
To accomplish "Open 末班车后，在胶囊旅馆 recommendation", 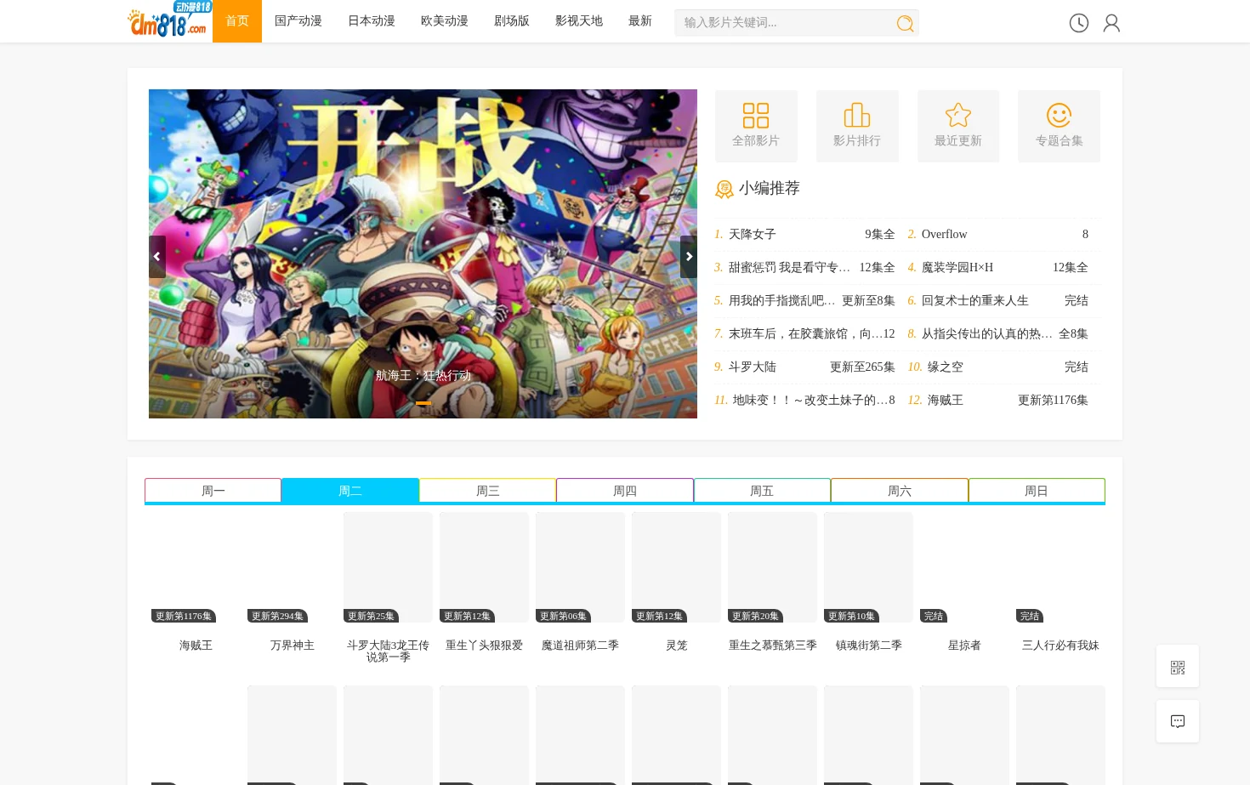I will pyautogui.click(x=805, y=333).
